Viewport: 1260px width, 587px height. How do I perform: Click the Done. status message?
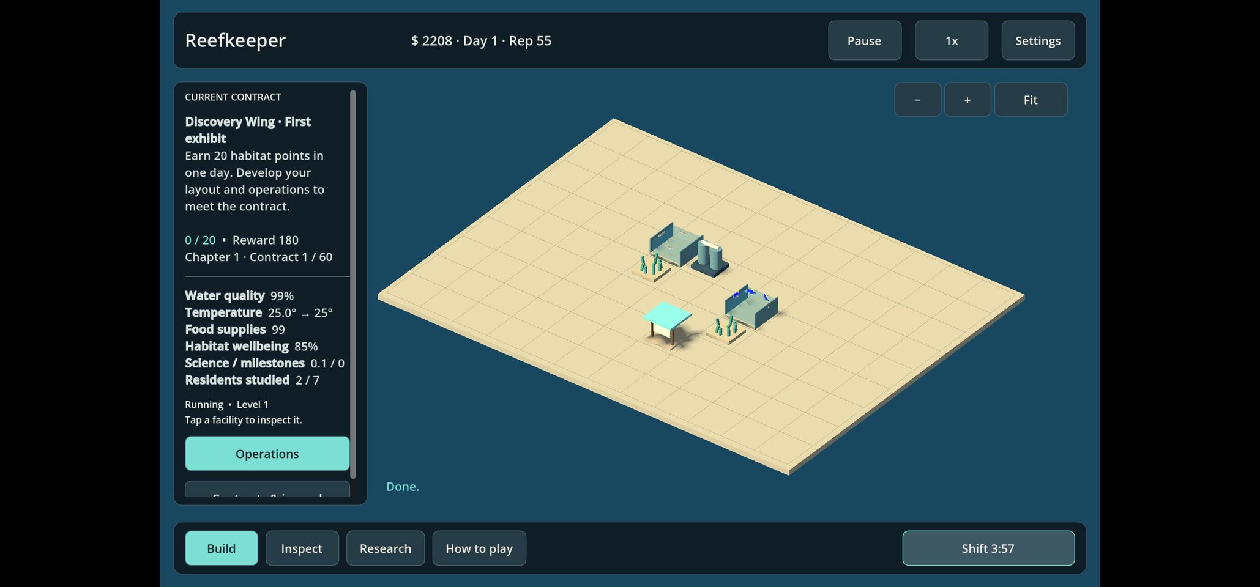click(x=403, y=487)
